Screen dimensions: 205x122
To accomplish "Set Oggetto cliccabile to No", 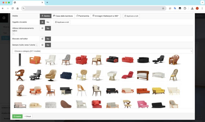I will (x=48, y=22).
